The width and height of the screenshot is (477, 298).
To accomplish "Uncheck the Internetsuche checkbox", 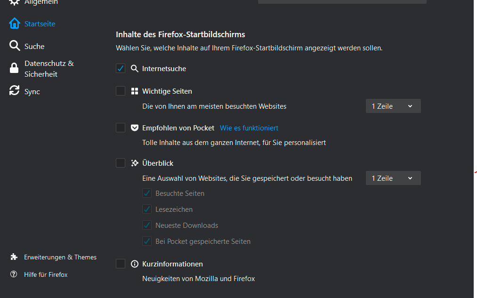I will (x=121, y=68).
